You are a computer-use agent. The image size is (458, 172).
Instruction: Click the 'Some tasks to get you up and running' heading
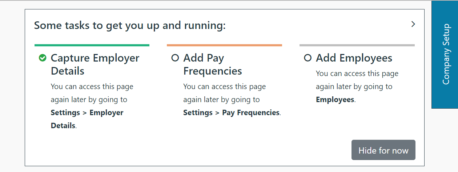click(x=130, y=26)
